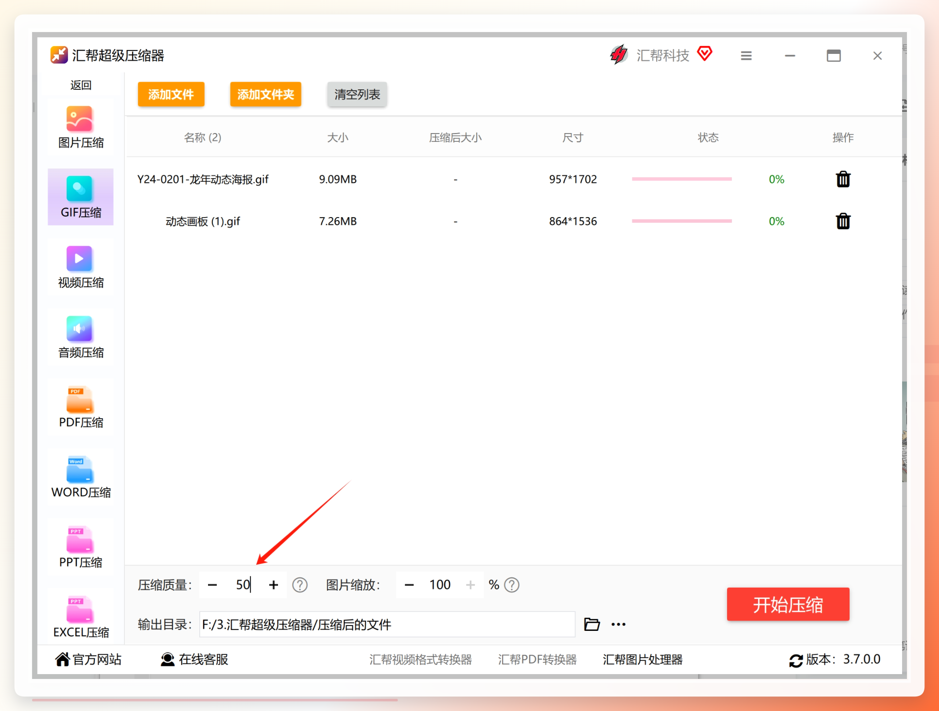939x711 pixels.
Task: Start compression with 开始压缩
Action: pos(788,604)
